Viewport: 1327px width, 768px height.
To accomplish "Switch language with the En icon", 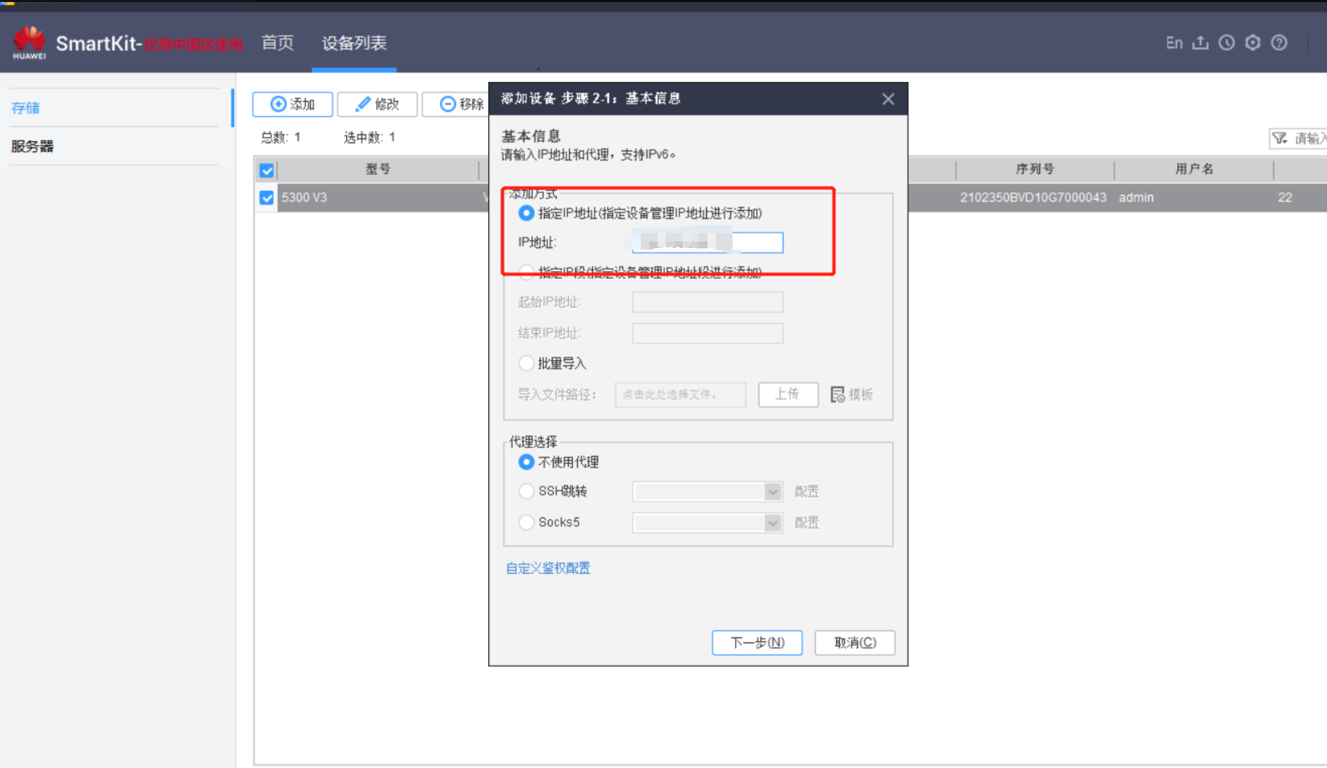I will (x=1174, y=43).
